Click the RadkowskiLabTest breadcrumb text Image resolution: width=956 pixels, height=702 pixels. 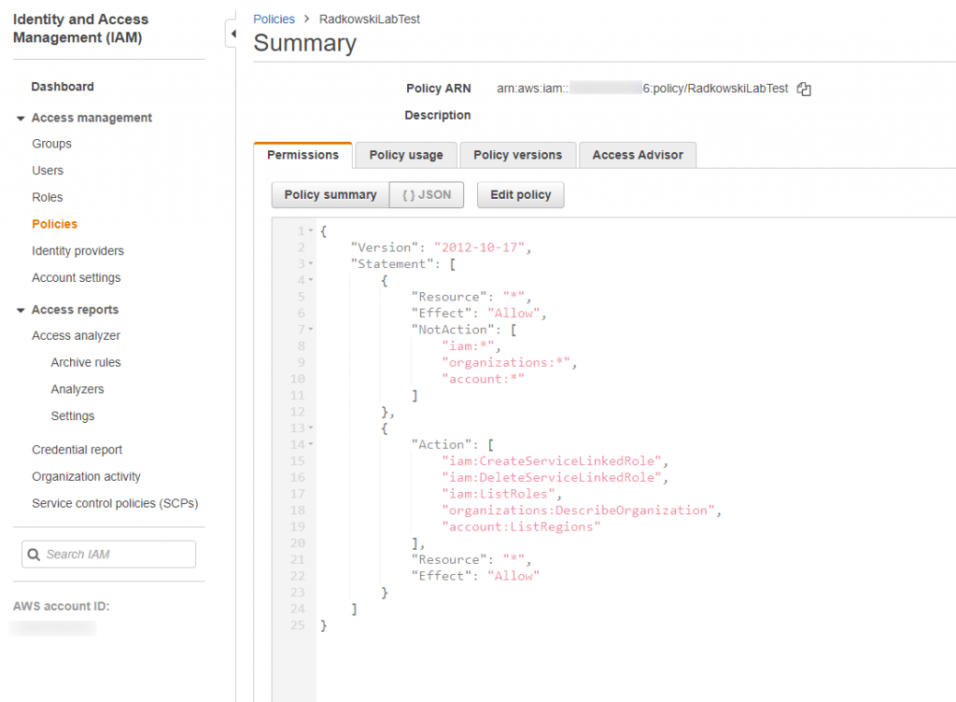point(370,20)
